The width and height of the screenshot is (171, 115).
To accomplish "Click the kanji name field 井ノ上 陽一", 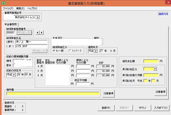I will pos(32,42).
